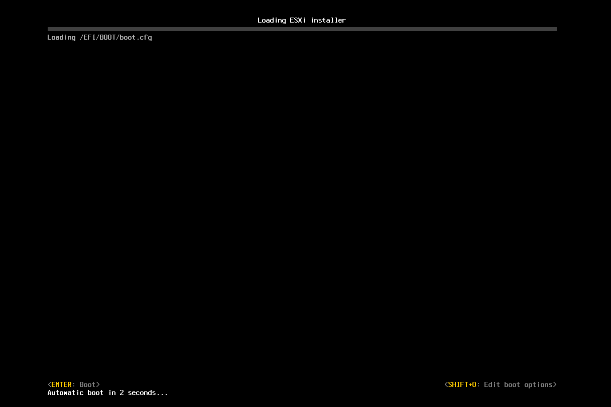Click 'Loading /EFI/BOOT/boot.cfg' text
This screenshot has width=611, height=407.
click(x=99, y=37)
